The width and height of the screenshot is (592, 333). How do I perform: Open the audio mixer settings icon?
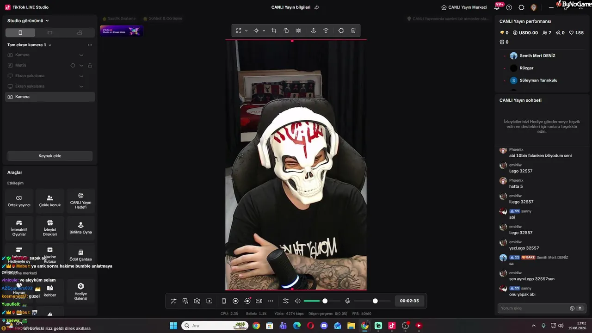285,301
